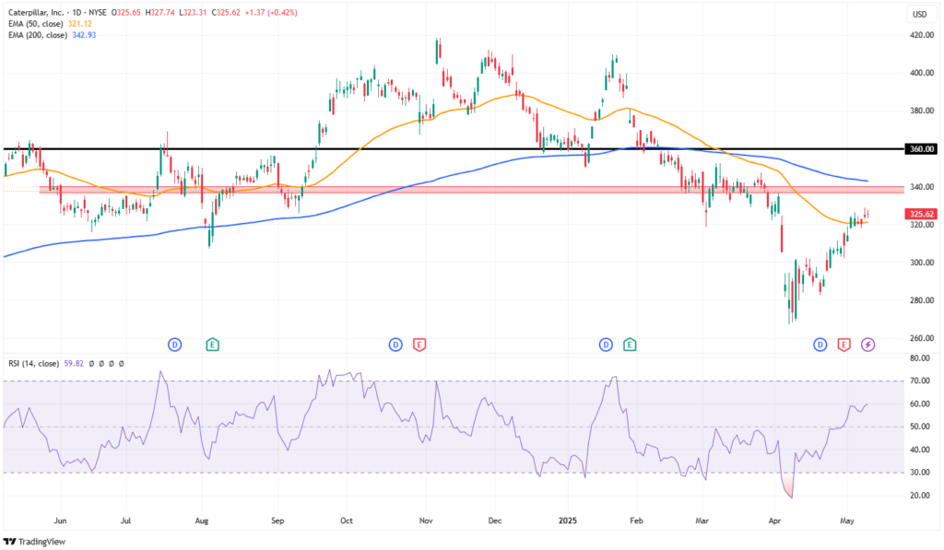
Task: Click the 300.00 price axis label
Action: (x=922, y=263)
